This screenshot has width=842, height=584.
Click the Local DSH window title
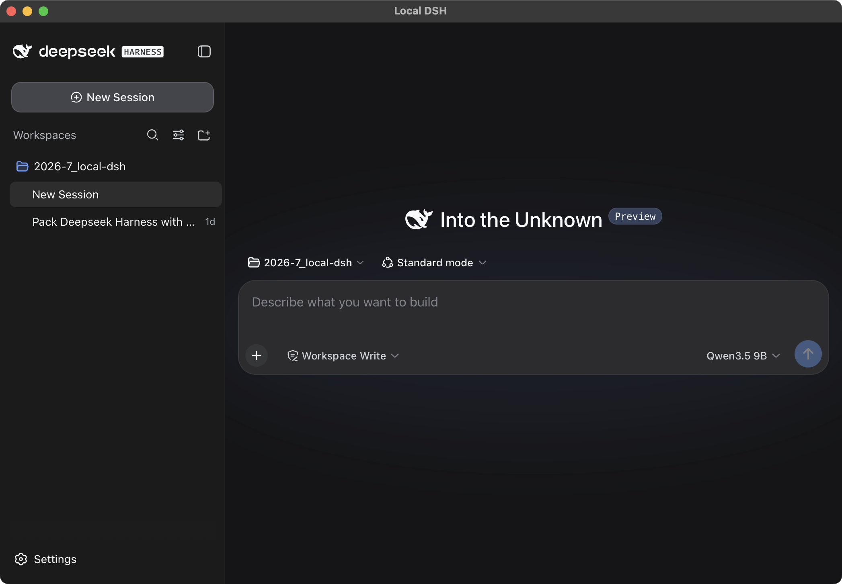[x=420, y=11]
